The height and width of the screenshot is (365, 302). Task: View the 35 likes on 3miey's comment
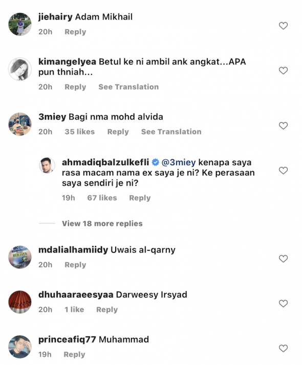80,132
